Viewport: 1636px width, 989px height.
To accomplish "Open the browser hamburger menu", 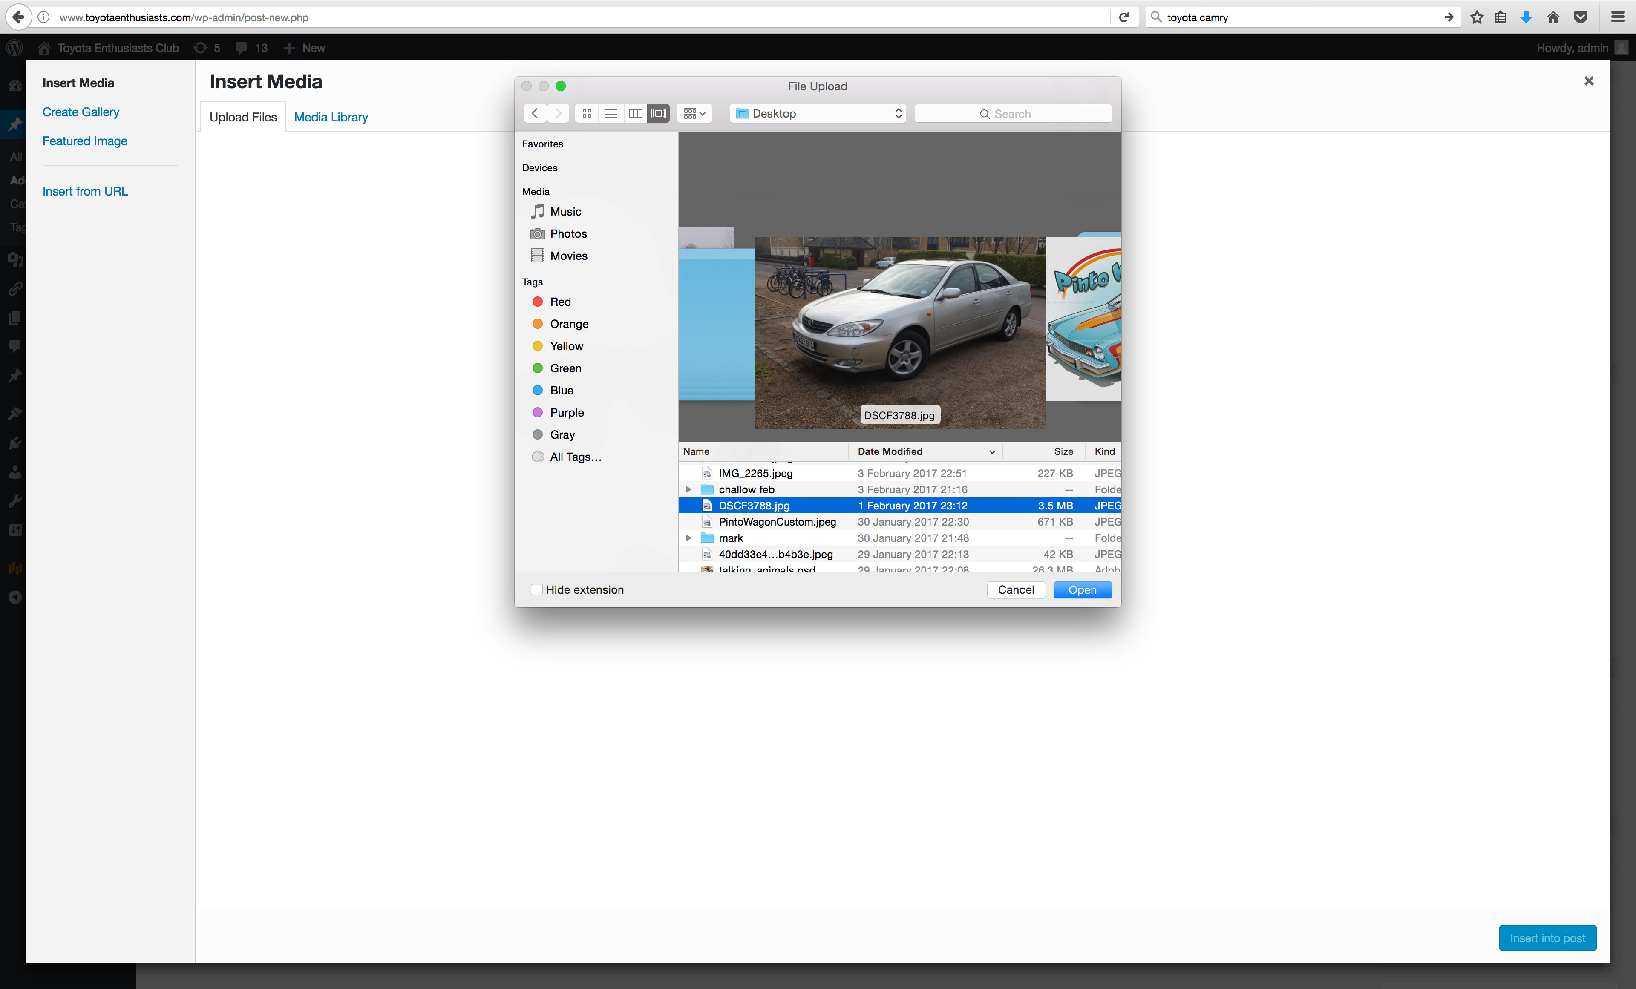I will [x=1617, y=17].
